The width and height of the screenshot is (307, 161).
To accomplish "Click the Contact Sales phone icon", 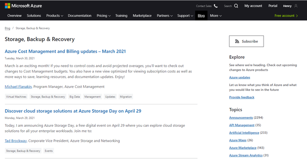I will (x=216, y=6).
